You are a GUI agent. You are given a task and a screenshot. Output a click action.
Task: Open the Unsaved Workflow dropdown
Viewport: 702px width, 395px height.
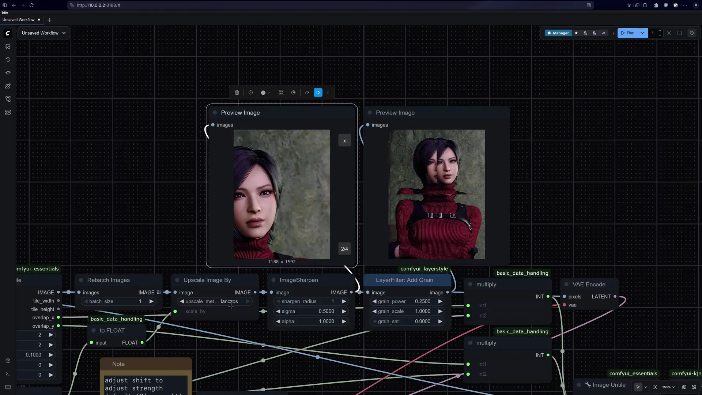(43, 33)
